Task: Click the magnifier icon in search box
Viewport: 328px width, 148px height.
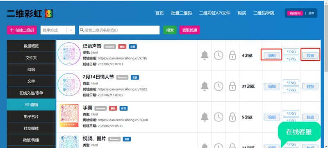Action: 82,30
